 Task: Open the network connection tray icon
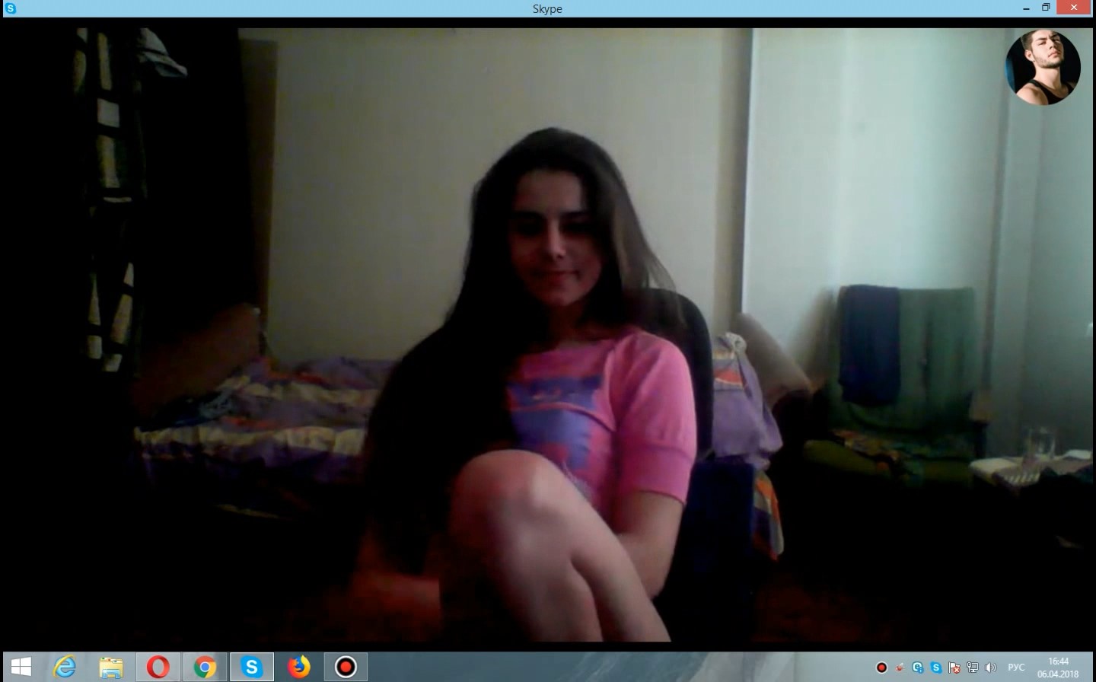tap(973, 668)
